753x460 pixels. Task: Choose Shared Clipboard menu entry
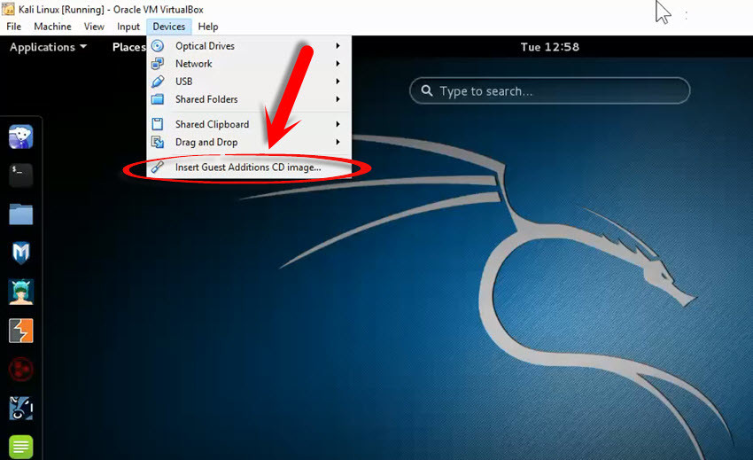249,124
